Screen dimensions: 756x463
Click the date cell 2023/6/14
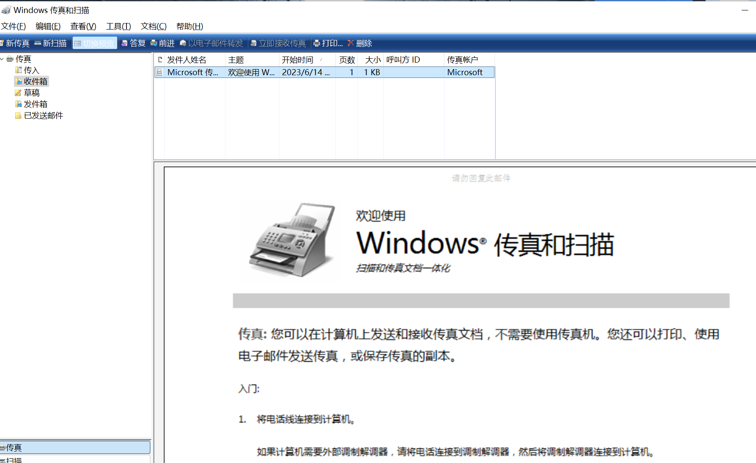306,72
